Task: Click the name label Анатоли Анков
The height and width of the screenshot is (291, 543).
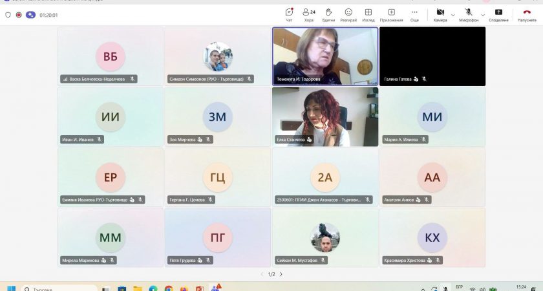Action: [x=399, y=200]
